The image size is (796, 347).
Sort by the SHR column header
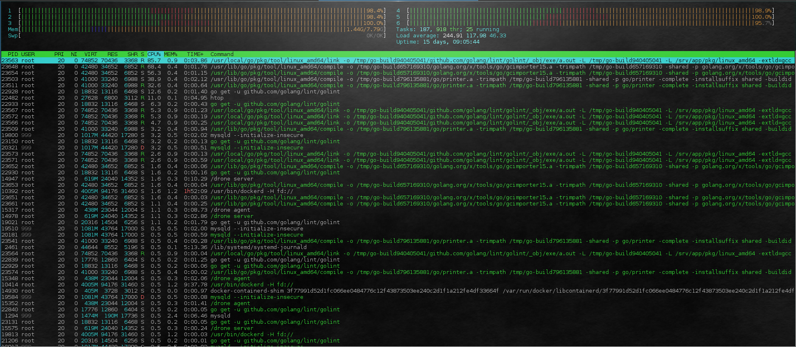(132, 54)
